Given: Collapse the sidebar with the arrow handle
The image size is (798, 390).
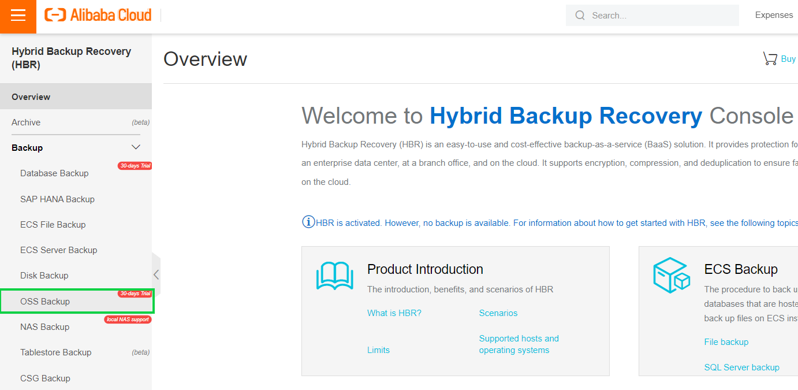Looking at the screenshot, I should tap(156, 274).
